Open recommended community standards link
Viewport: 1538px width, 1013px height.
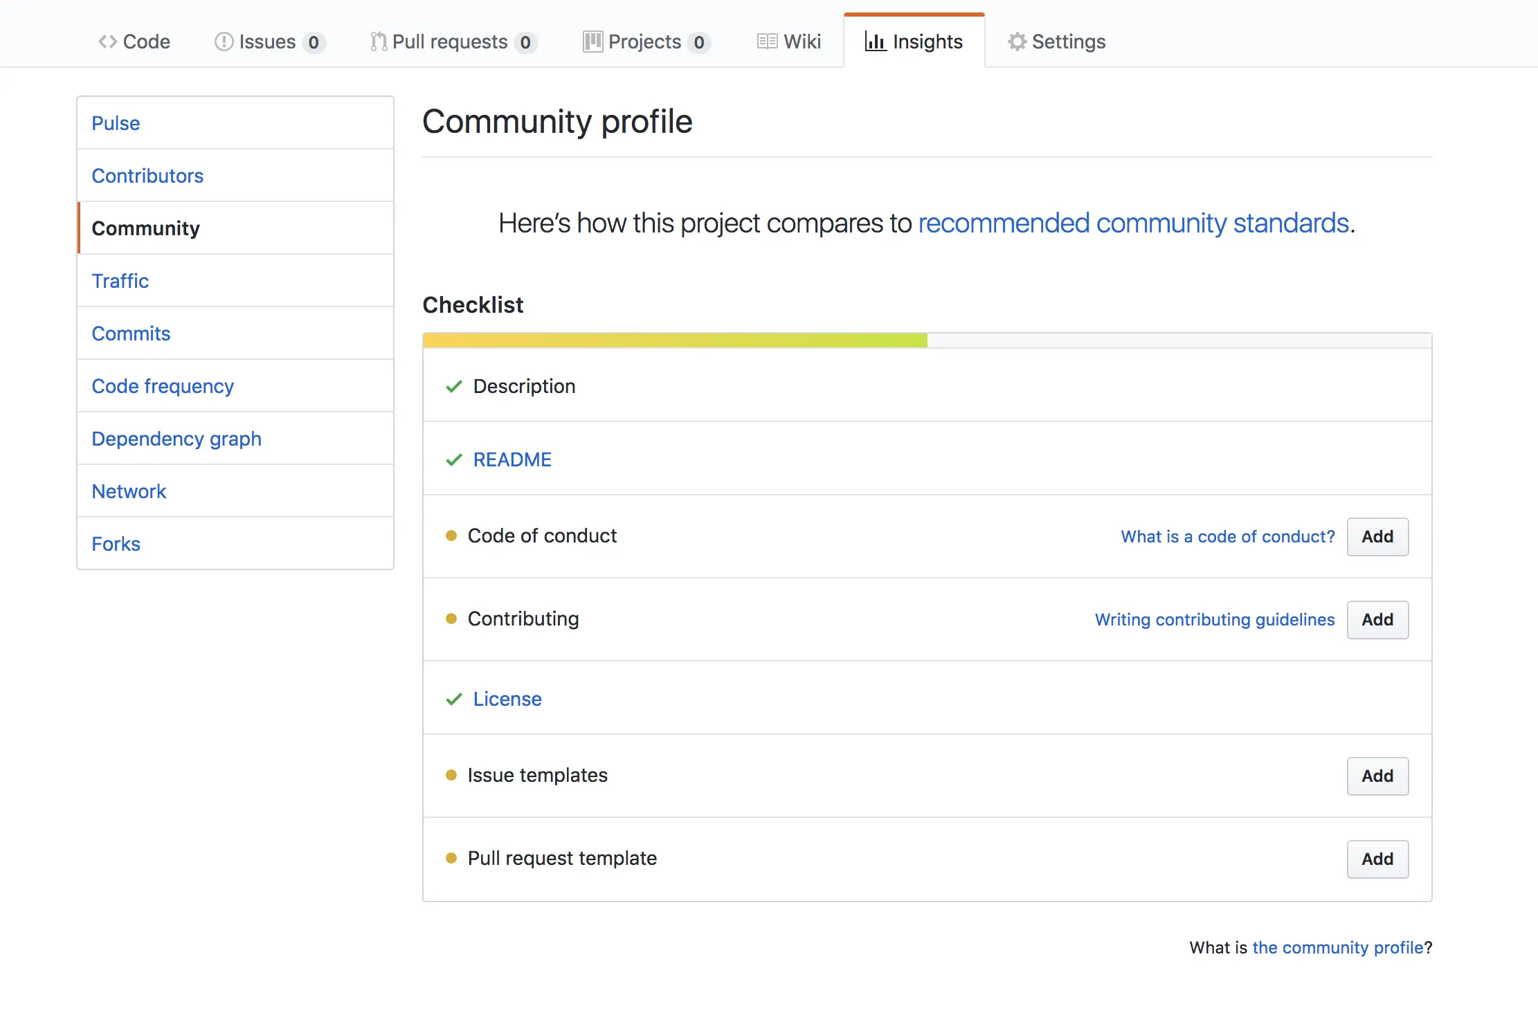coord(1133,223)
